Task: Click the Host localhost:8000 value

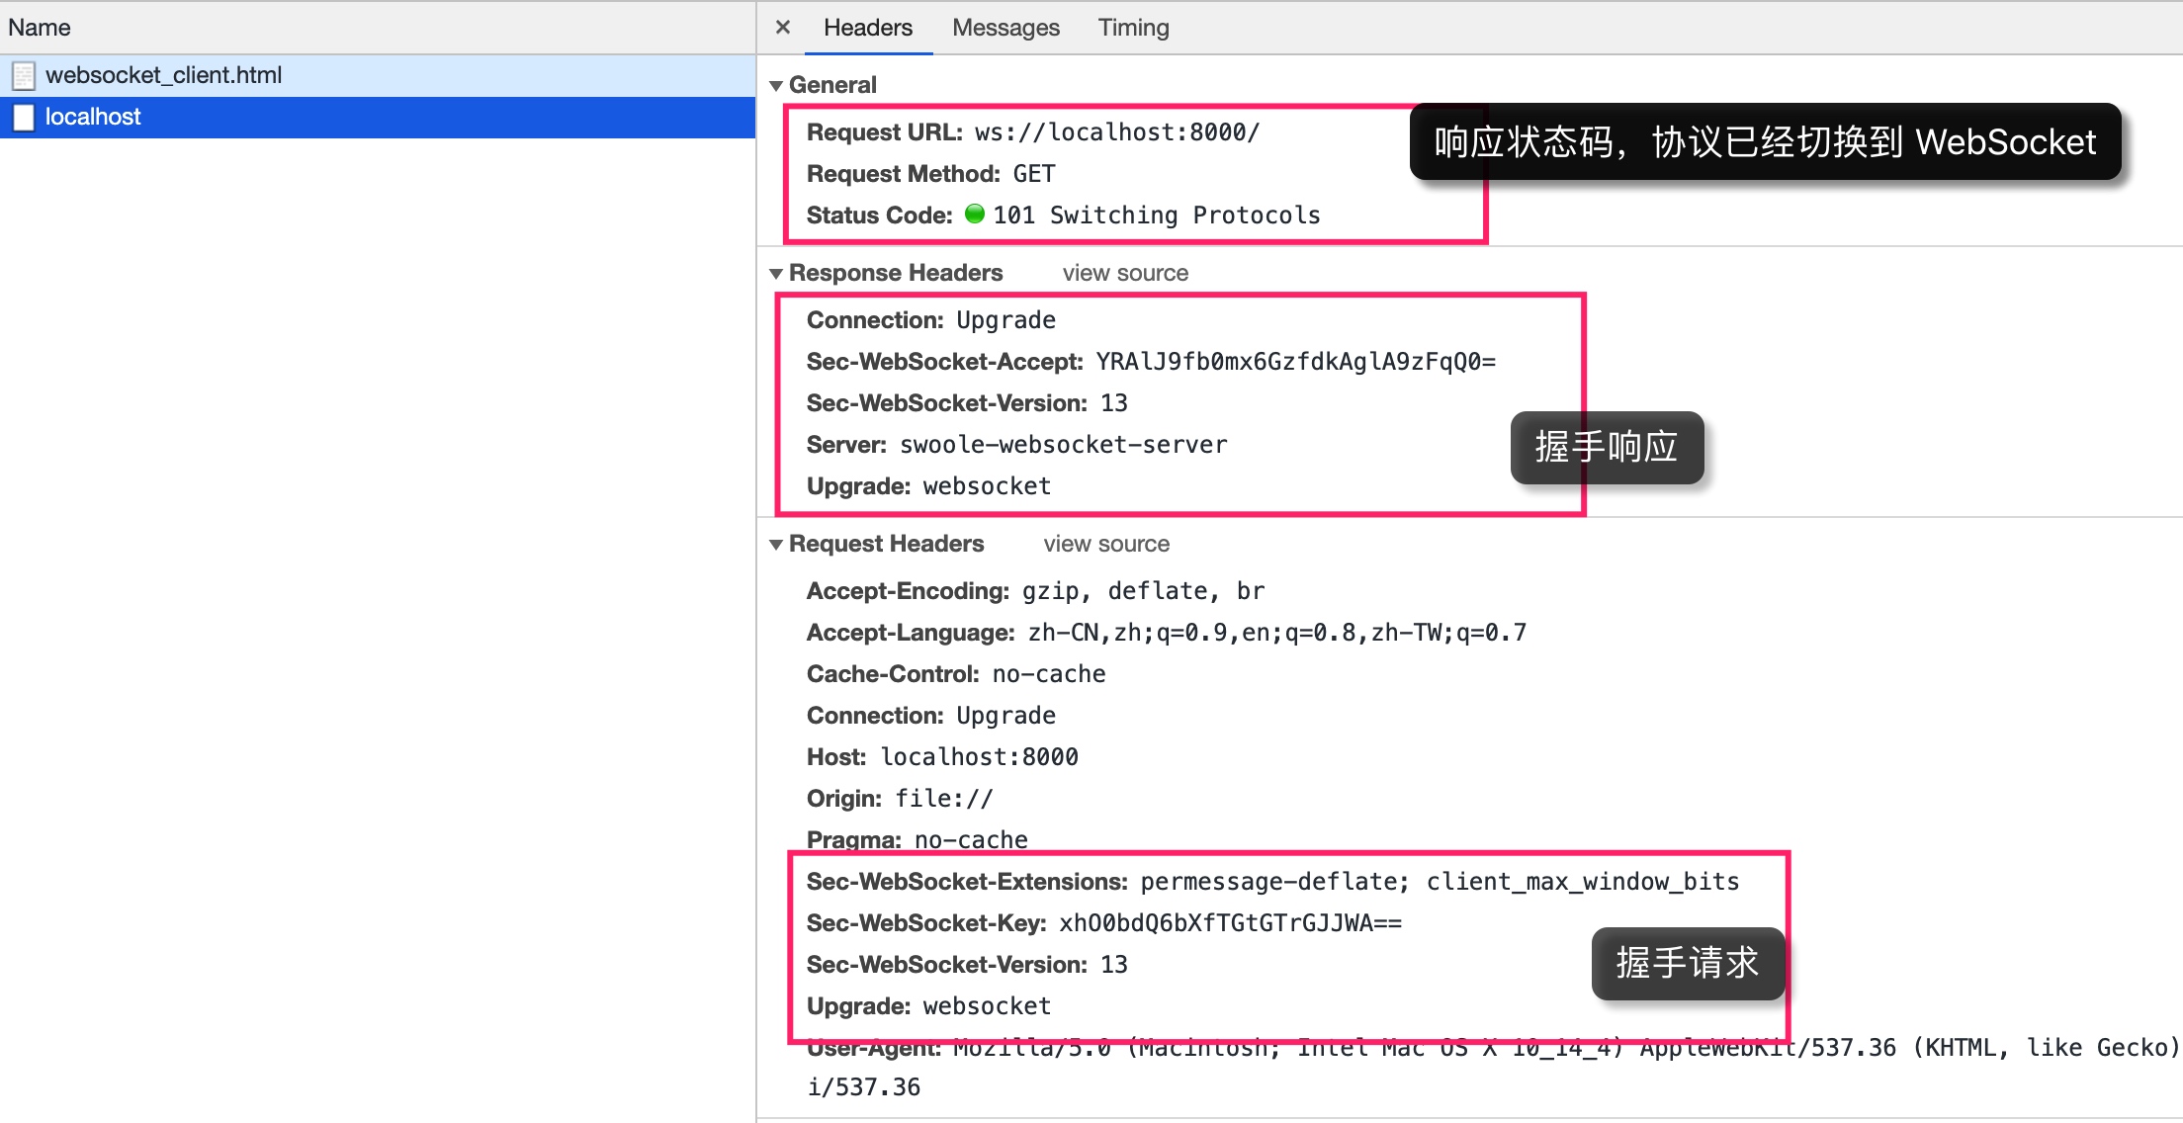Action: [x=980, y=757]
